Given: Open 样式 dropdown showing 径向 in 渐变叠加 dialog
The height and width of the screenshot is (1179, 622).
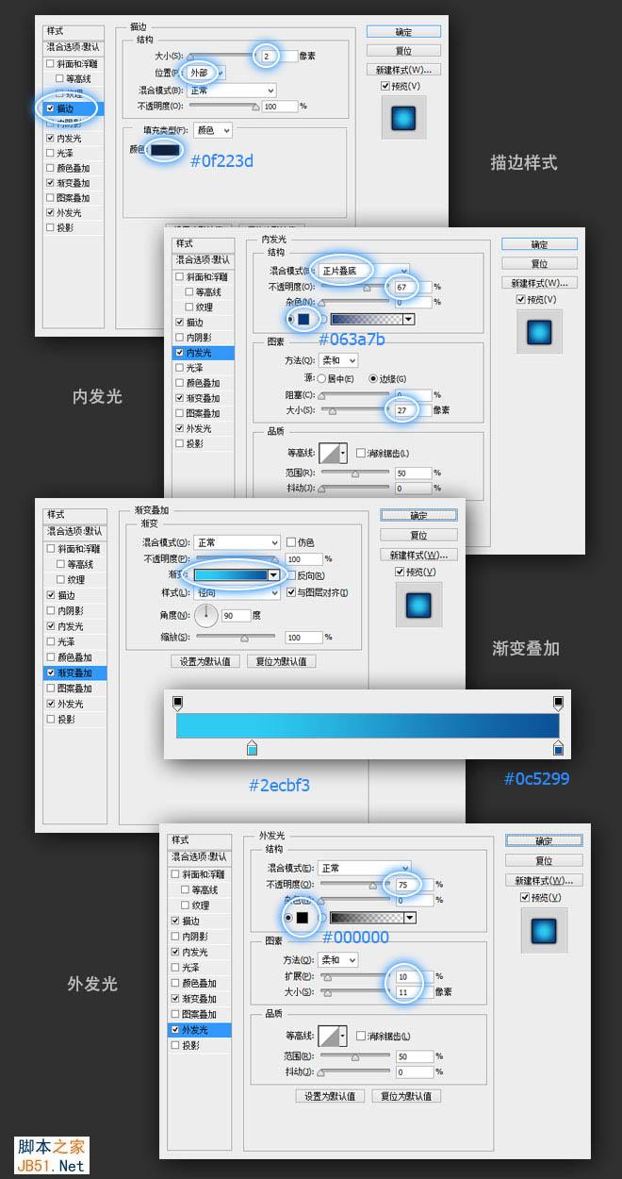Looking at the screenshot, I should click(x=237, y=593).
